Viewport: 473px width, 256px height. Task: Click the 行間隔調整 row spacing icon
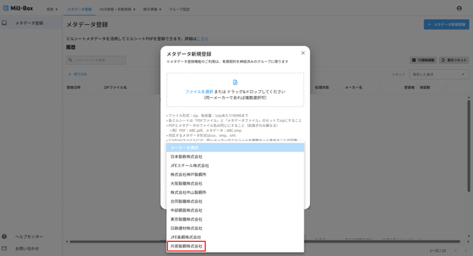coord(414,60)
